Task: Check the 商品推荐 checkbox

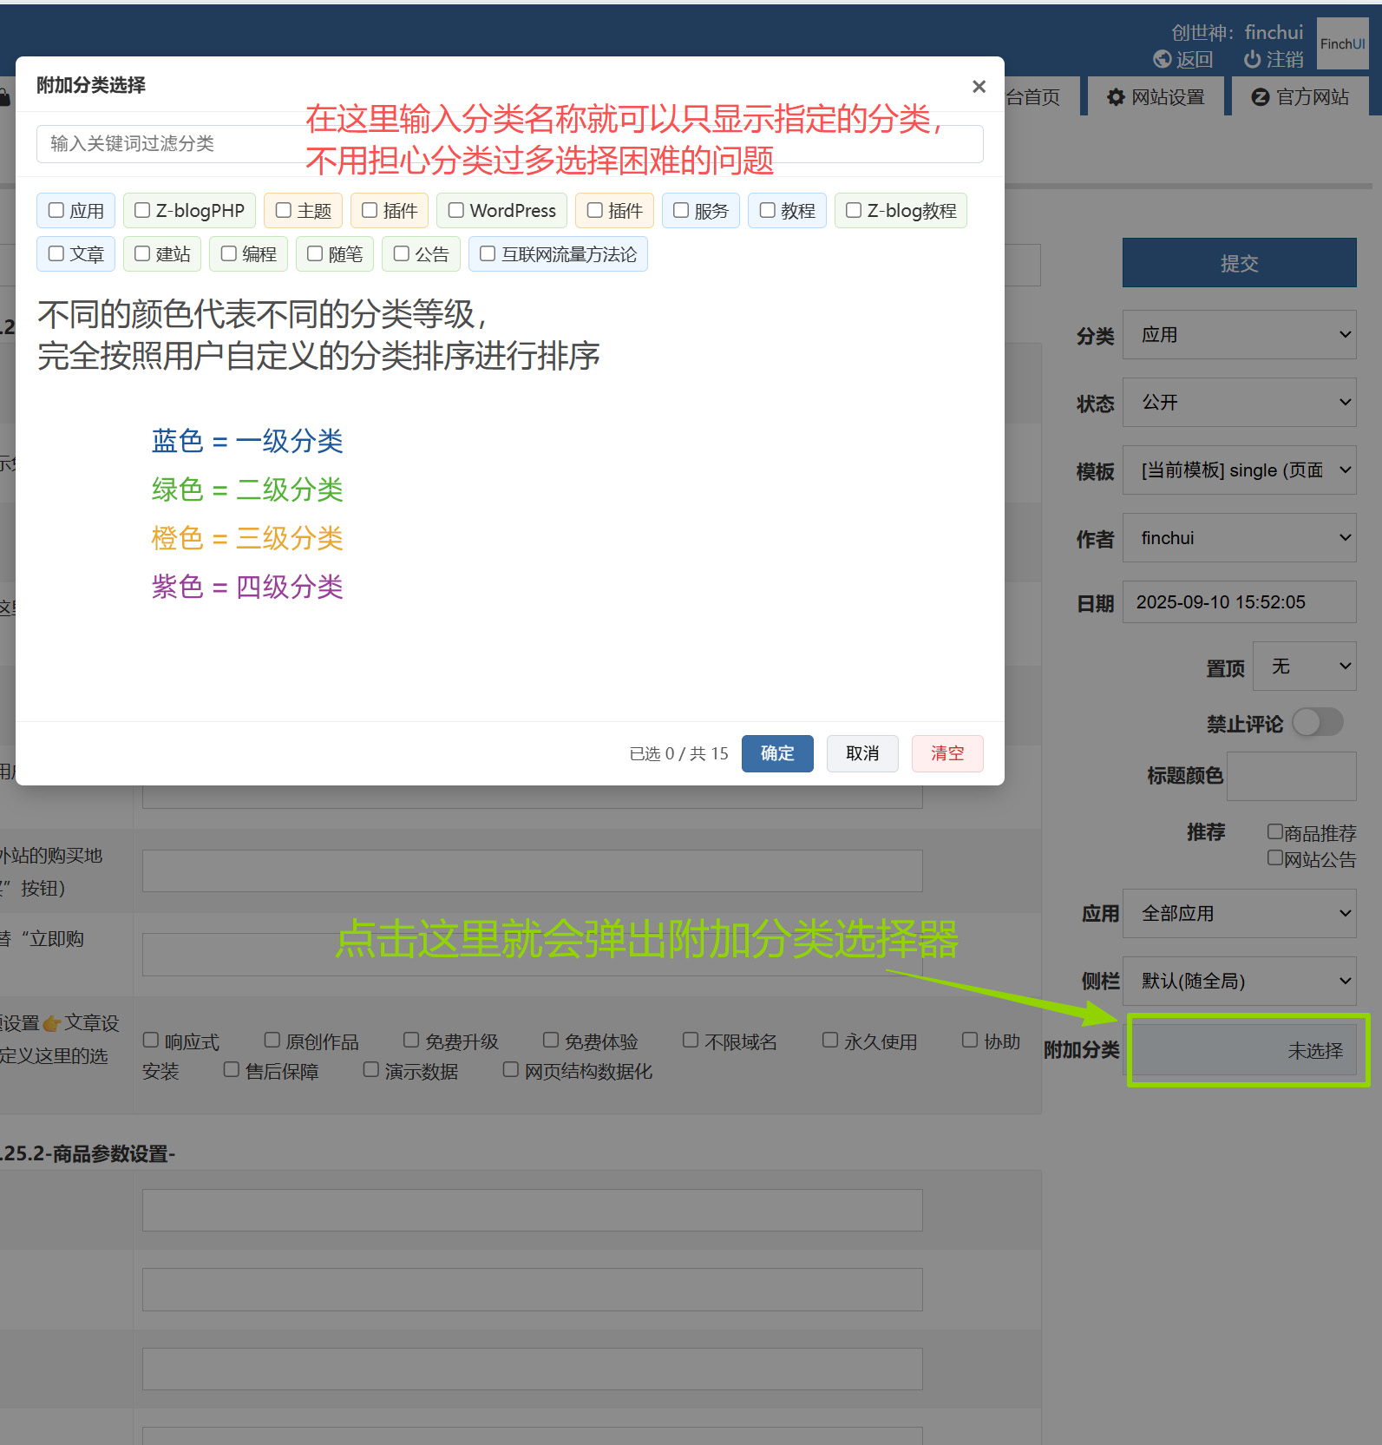Action: [x=1275, y=831]
